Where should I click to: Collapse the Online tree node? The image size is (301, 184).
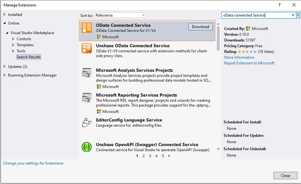pos(5,23)
